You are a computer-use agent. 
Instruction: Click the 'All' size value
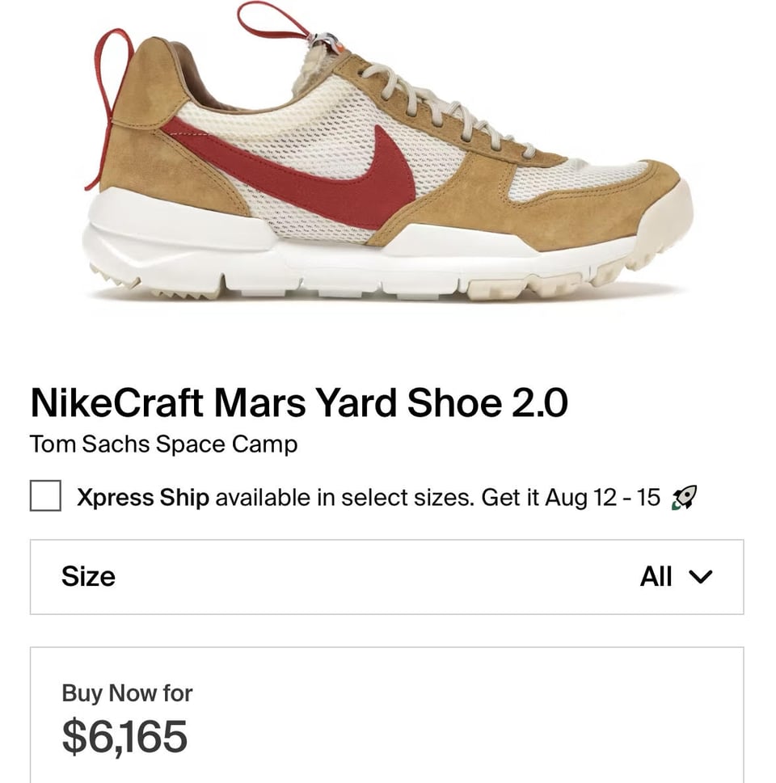coord(656,577)
